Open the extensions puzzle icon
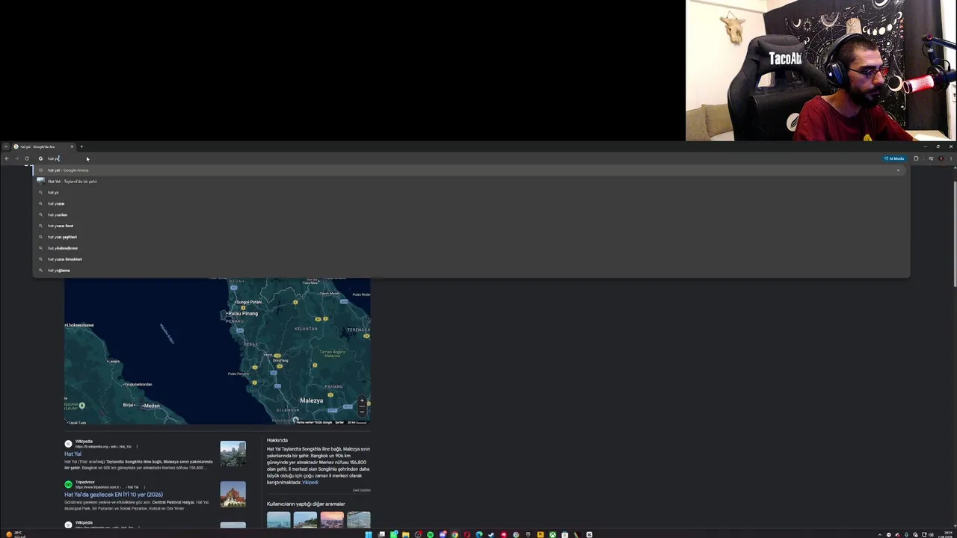Viewport: 957px width, 538px height. pyautogui.click(x=916, y=158)
